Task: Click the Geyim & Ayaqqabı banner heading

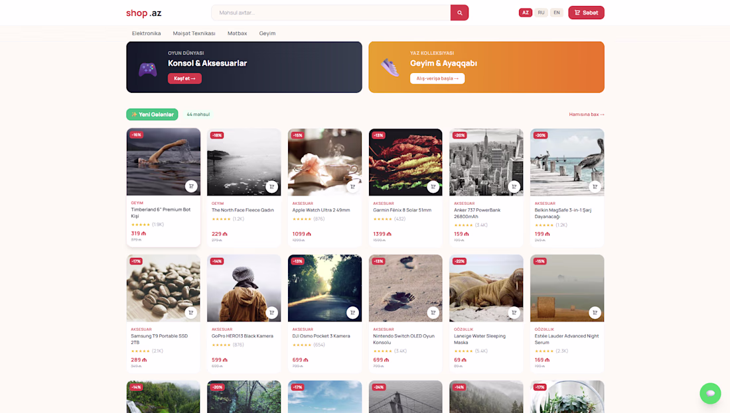Action: (x=443, y=63)
